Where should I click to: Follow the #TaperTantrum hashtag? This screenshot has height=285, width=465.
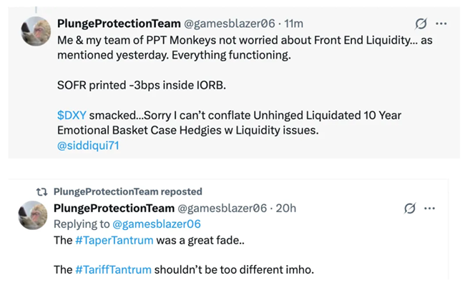(x=114, y=240)
